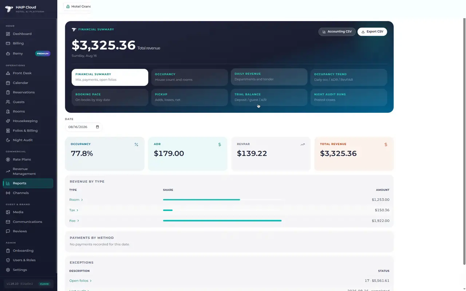Open the Trial Balance report tab
The width and height of the screenshot is (466, 291).
[x=269, y=97]
